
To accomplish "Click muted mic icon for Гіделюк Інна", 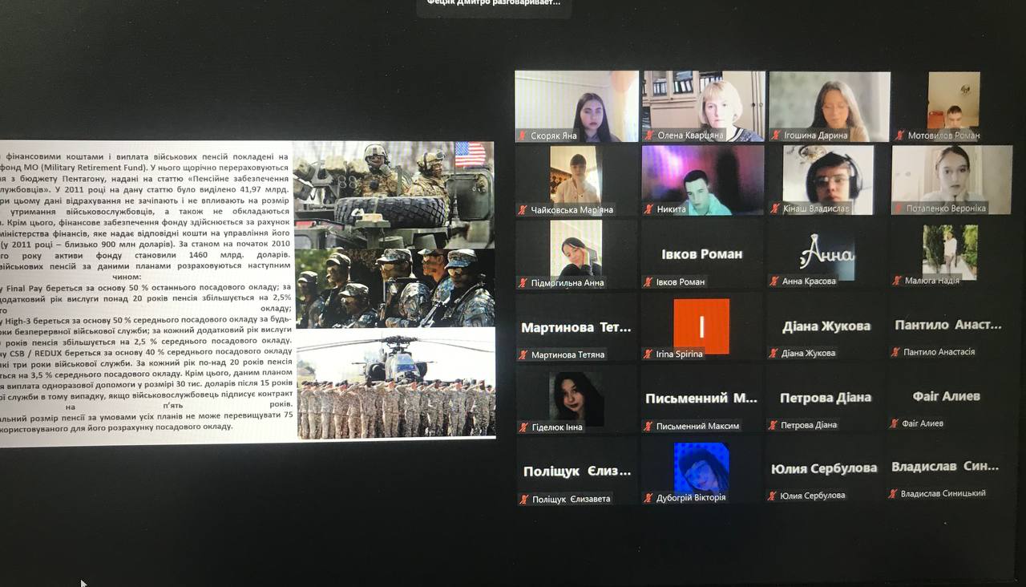I will (523, 427).
